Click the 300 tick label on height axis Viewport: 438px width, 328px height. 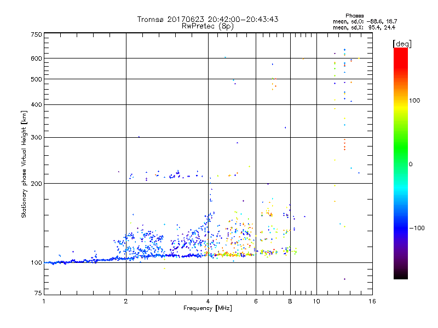36,137
